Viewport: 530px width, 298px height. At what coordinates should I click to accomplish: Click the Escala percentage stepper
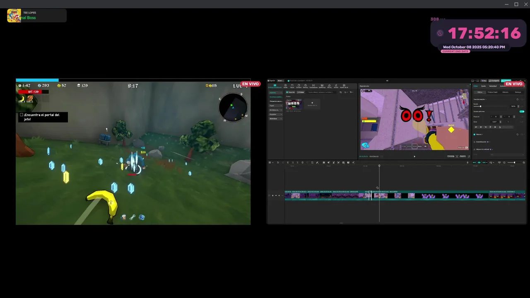518,106
